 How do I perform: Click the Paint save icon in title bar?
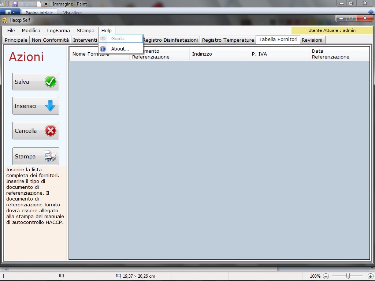click(x=15, y=4)
